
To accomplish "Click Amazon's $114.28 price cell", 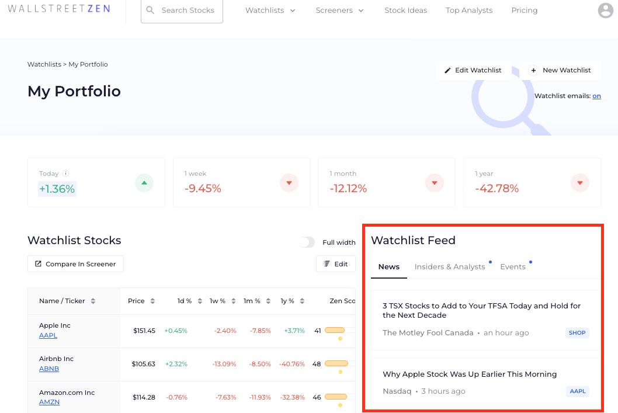I will tap(144, 397).
